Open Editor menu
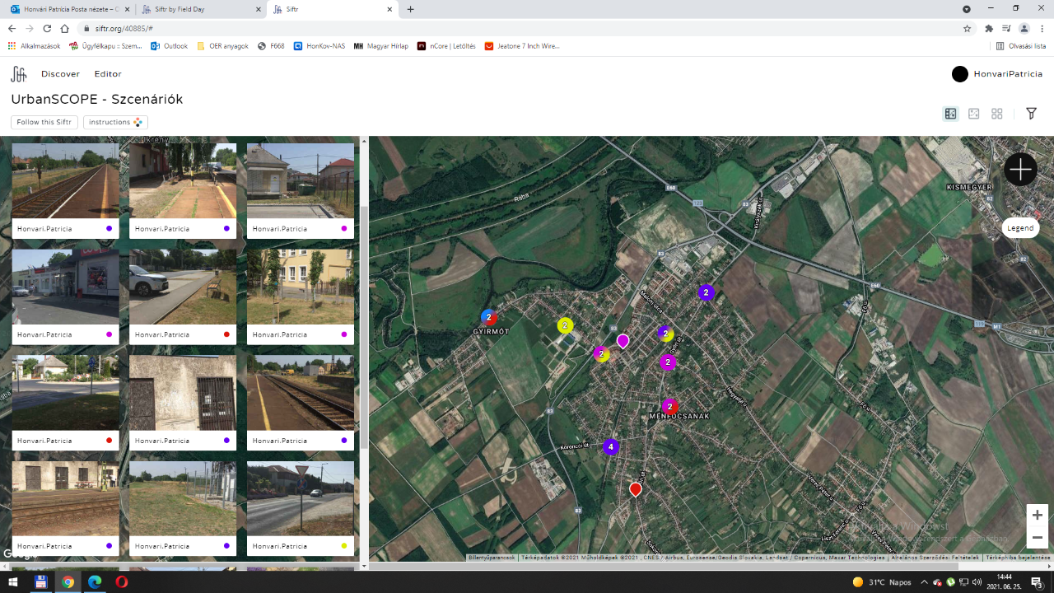The width and height of the screenshot is (1054, 593). click(x=108, y=74)
